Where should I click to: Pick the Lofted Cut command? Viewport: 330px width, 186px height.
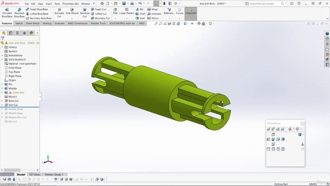click(x=98, y=14)
